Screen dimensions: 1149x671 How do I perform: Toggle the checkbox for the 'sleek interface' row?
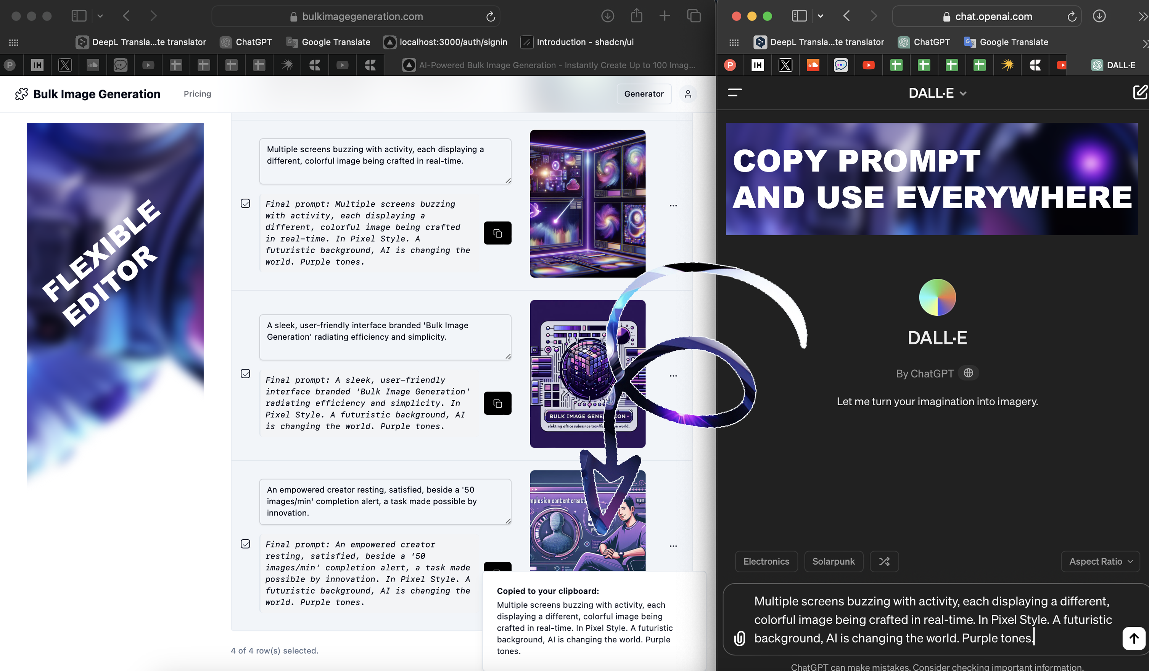245,374
